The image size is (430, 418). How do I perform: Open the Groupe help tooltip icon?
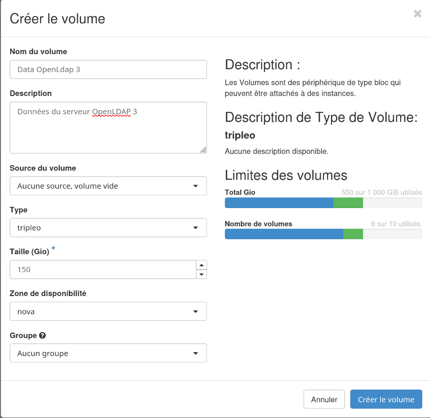[42, 335]
